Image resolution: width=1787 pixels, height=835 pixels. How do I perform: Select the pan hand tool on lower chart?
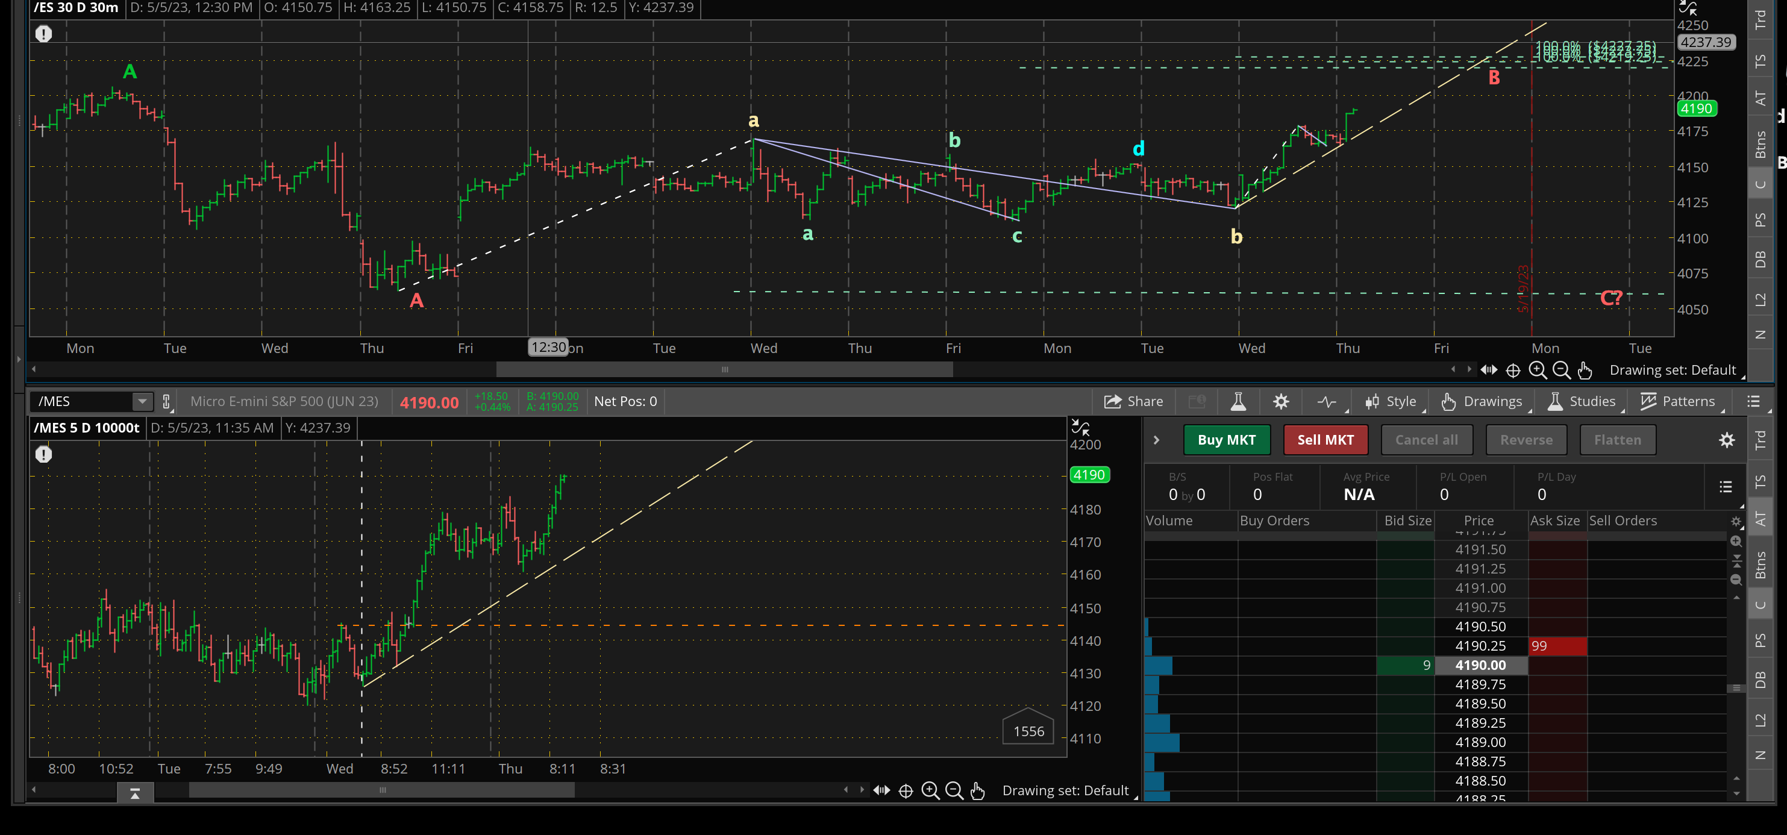tap(977, 790)
